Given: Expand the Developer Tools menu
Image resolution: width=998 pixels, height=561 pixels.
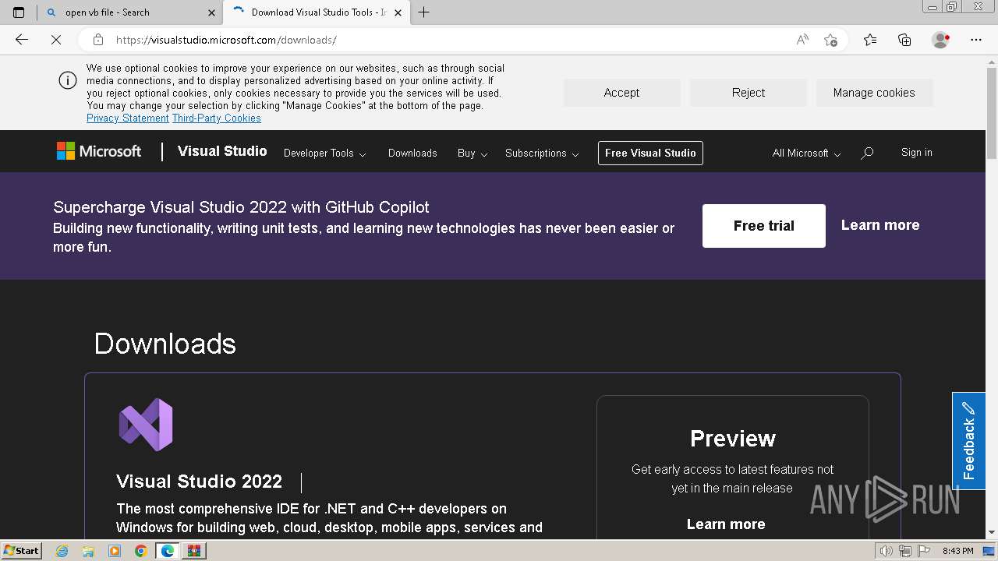Looking at the screenshot, I should tap(324, 153).
